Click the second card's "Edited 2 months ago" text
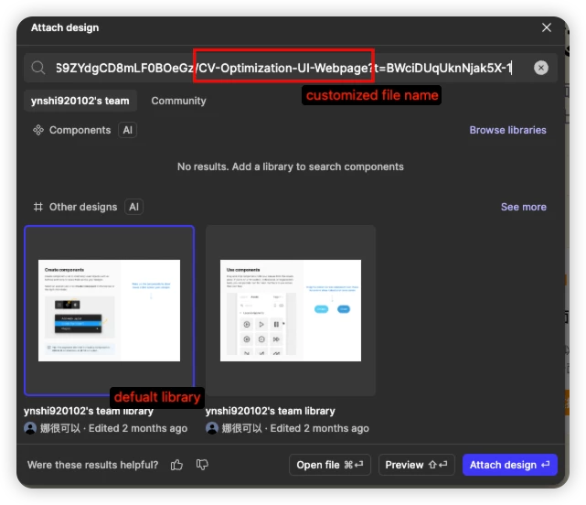 click(x=320, y=428)
